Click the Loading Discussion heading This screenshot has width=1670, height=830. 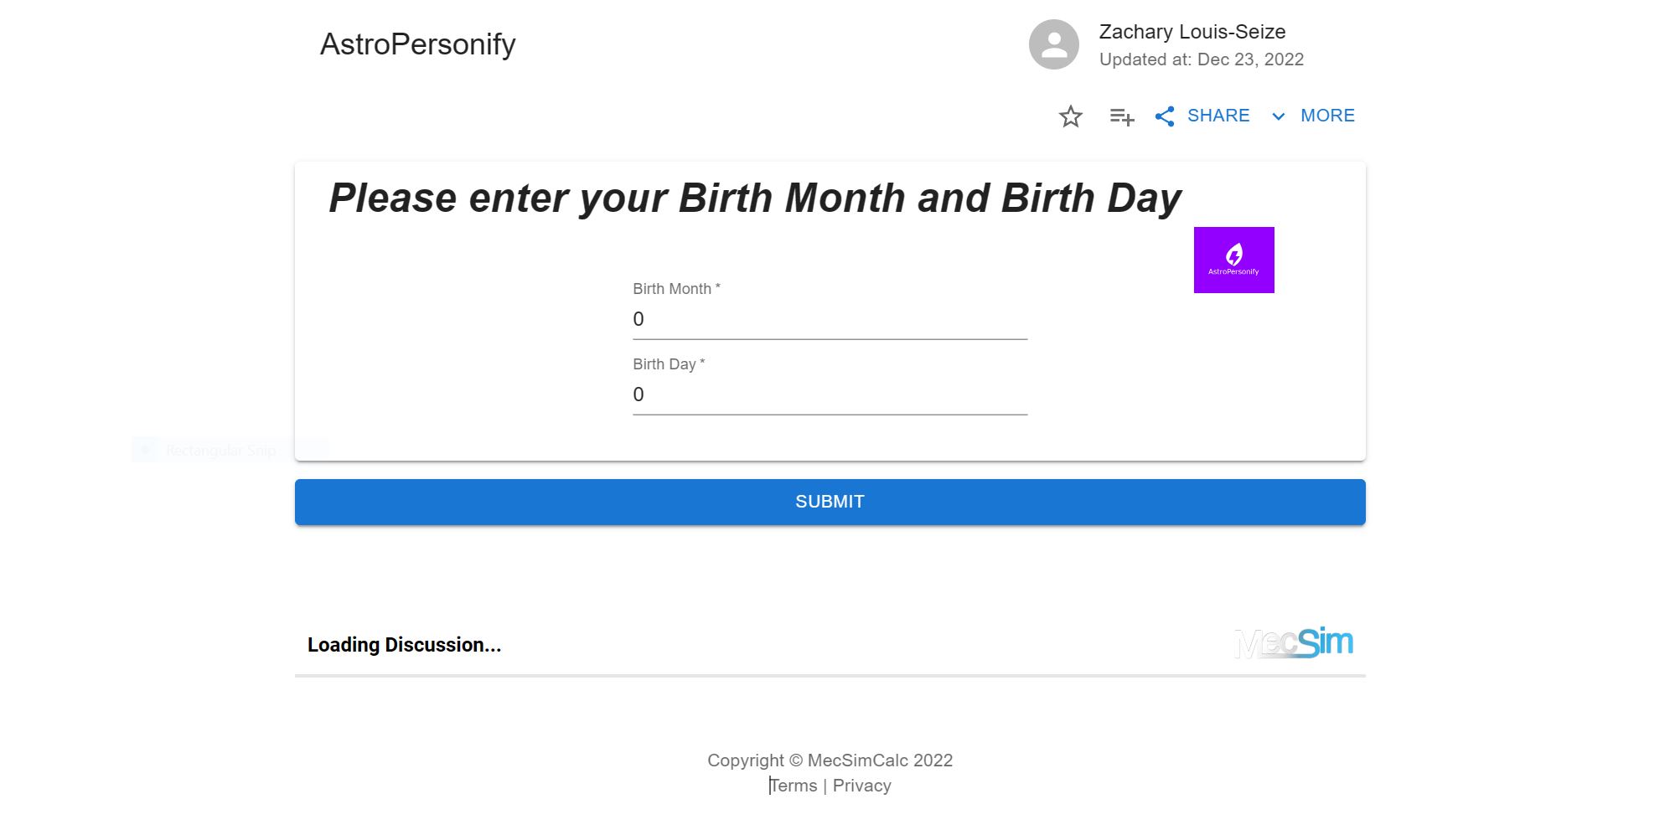coord(404,645)
